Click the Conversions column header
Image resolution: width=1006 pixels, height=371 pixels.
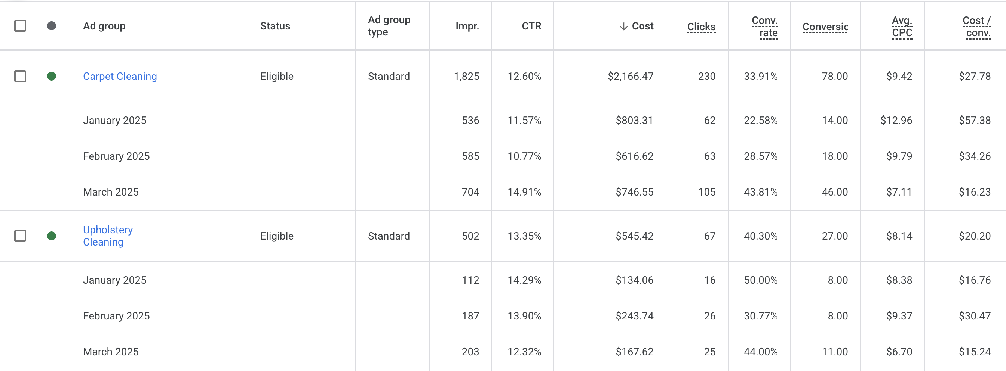[x=825, y=27]
